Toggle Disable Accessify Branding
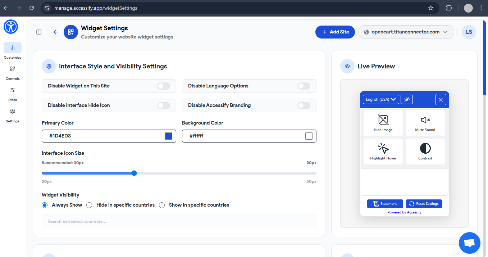This screenshot has width=488, height=257. tap(304, 105)
